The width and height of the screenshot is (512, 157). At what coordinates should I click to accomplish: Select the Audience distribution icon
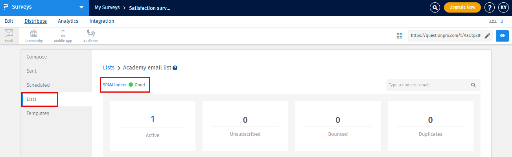pos(91,36)
